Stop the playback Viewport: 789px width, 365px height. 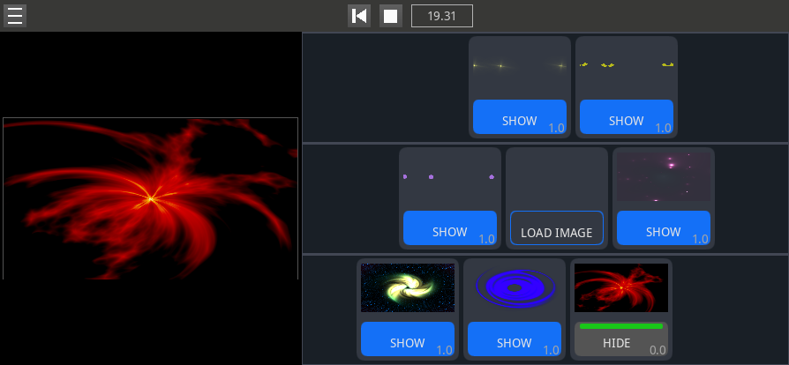tap(390, 16)
